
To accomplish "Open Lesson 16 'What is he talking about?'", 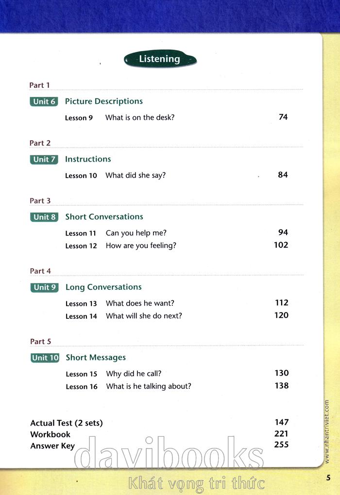I will point(149,386).
